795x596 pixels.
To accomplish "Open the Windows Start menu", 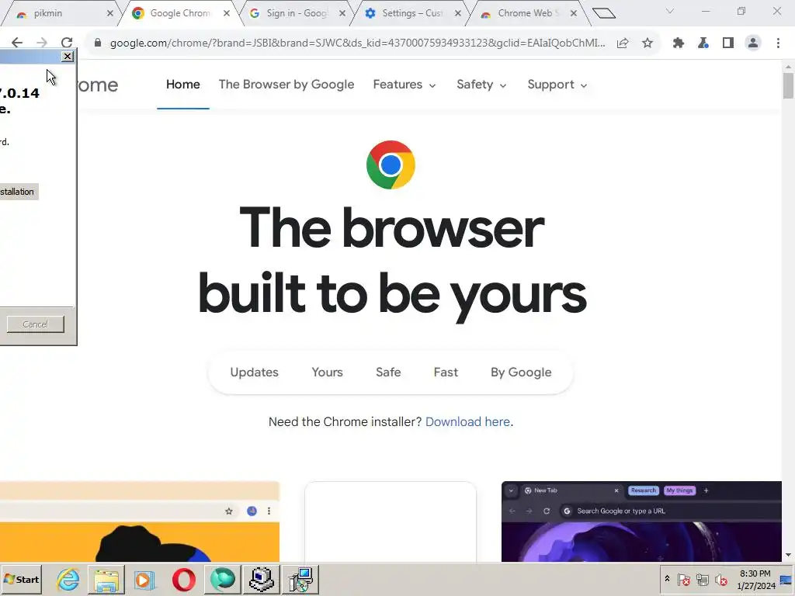I will pos(21,579).
